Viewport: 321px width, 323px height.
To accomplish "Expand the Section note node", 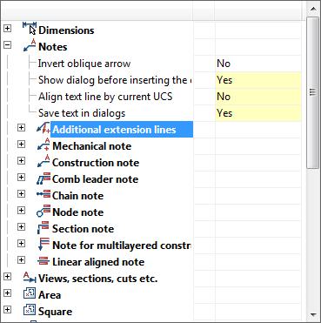I will click(21, 226).
